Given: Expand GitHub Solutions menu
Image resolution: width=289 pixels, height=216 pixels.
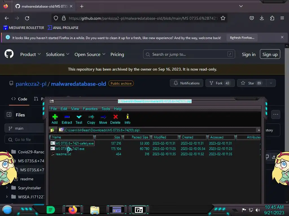Looking at the screenshot, I should pyautogui.click(x=58, y=54).
